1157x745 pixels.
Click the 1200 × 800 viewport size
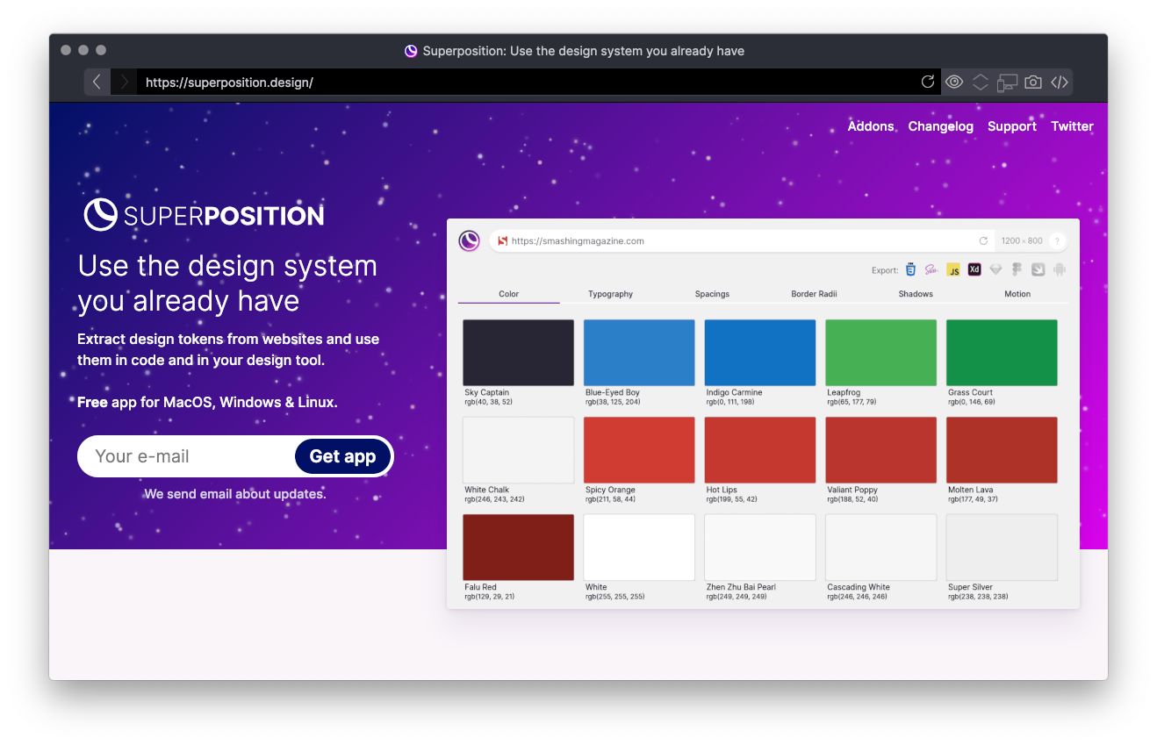[1022, 241]
